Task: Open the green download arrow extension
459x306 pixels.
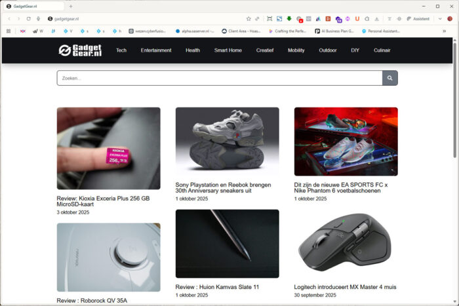Action: pos(289,19)
